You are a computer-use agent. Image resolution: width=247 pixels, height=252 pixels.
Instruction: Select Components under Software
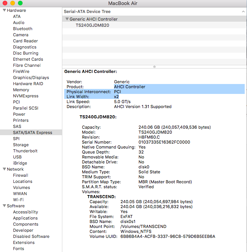click(26, 224)
